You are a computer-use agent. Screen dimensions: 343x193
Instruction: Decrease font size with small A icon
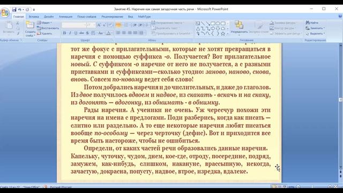coord(105,25)
